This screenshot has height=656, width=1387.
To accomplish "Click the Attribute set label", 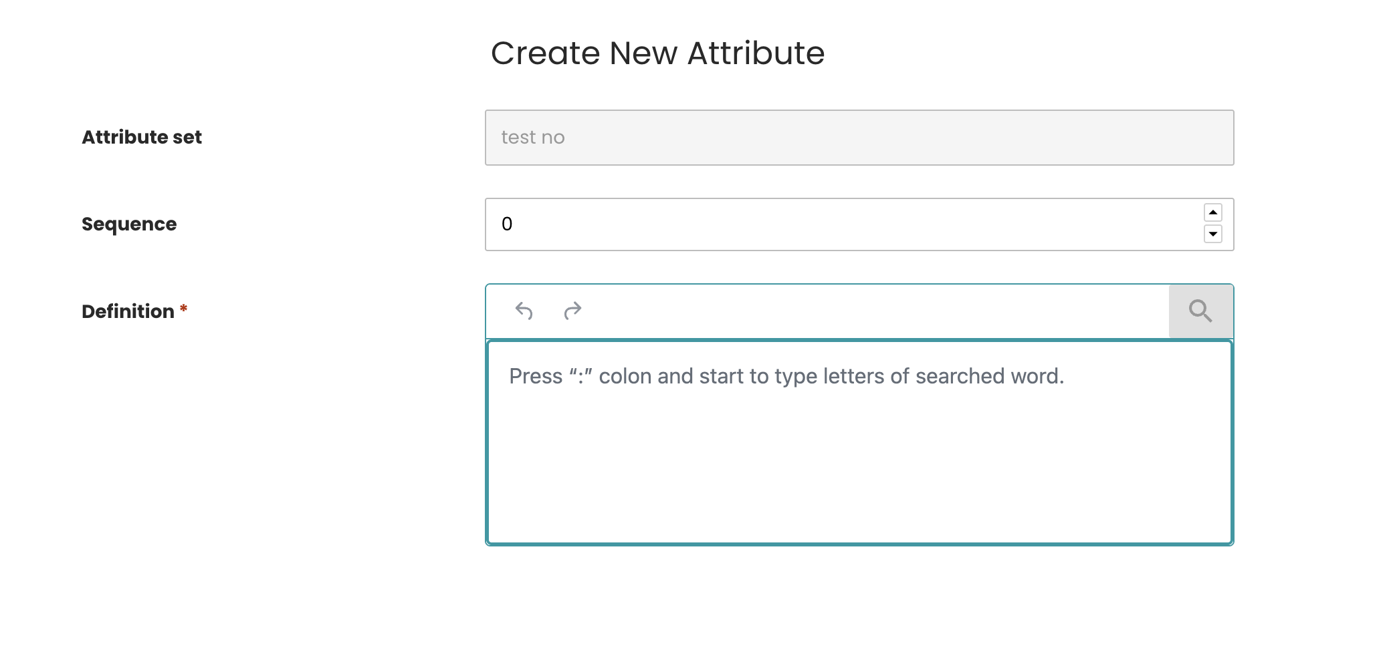I will click(142, 137).
